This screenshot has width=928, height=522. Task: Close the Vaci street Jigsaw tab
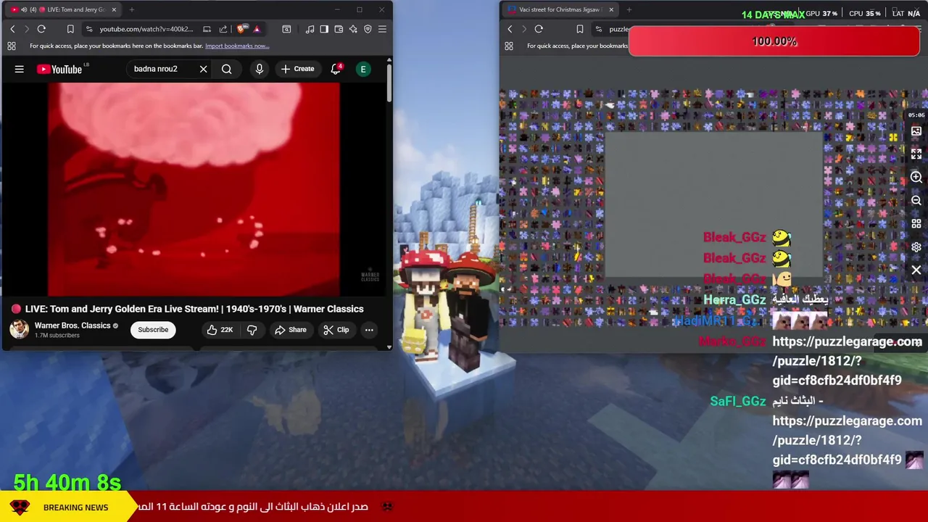[611, 10]
